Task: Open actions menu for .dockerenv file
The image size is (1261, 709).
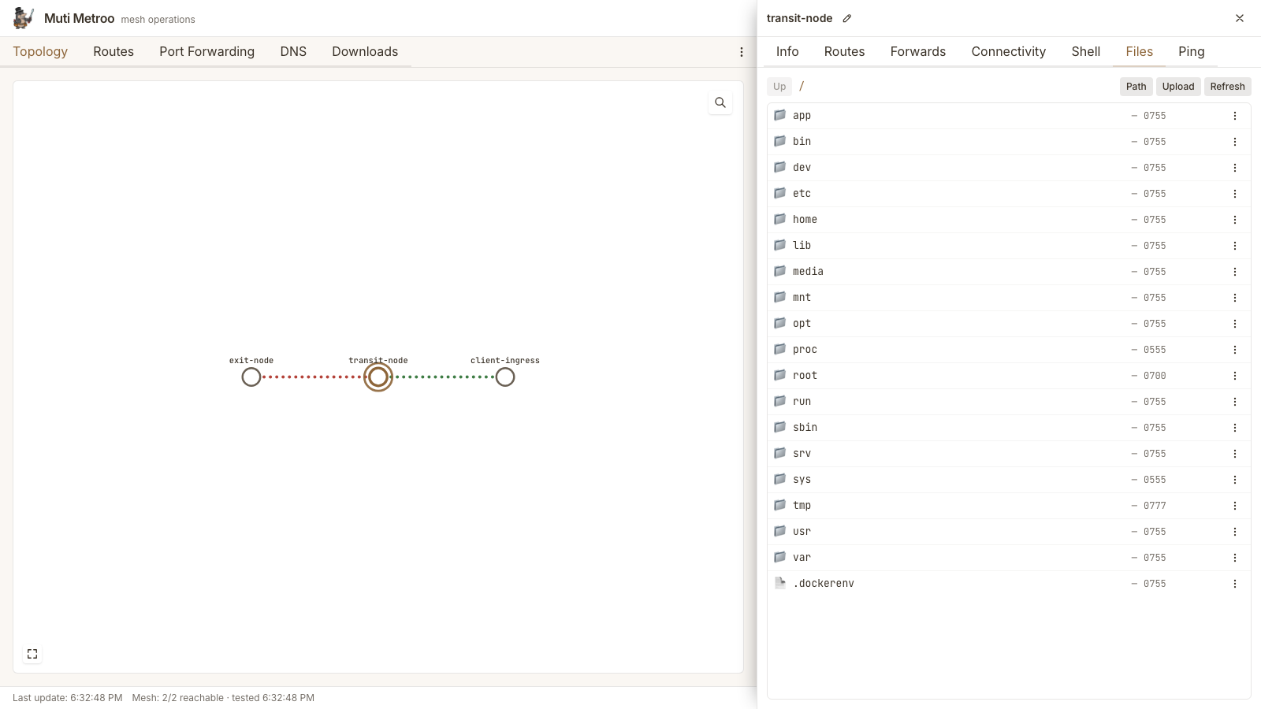Action: click(x=1235, y=584)
